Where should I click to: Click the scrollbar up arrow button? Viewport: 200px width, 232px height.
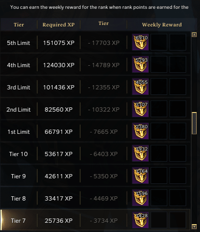pyautogui.click(x=194, y=35)
